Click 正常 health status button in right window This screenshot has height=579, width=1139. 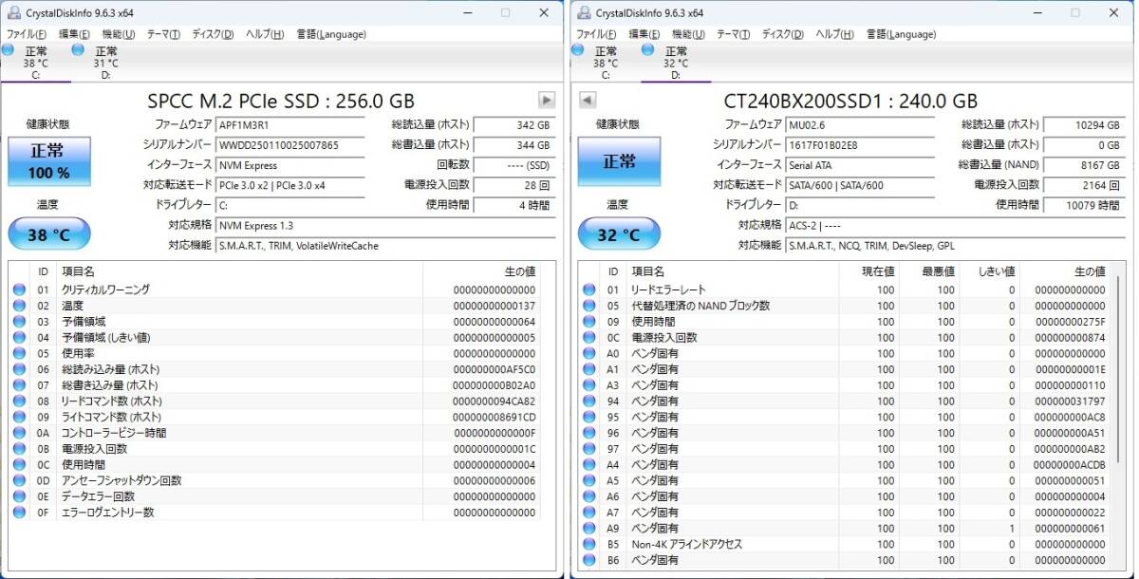click(619, 161)
